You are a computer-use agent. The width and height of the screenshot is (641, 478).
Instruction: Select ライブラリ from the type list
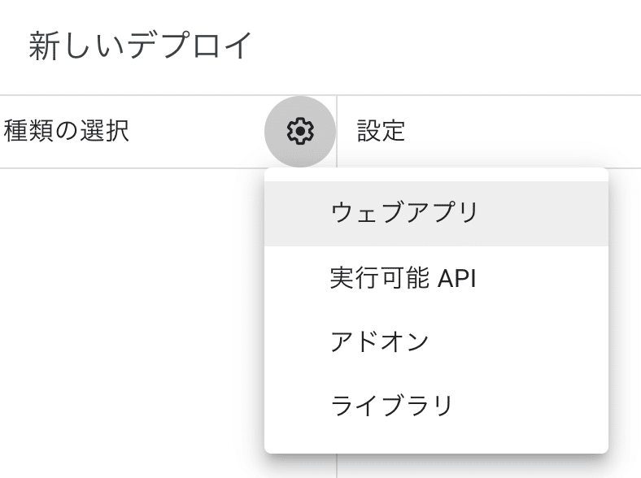436,406
